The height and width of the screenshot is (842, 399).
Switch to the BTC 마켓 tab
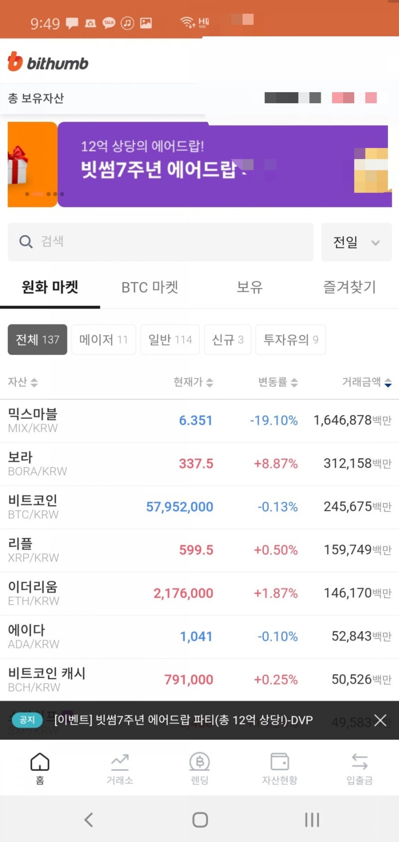click(x=149, y=287)
